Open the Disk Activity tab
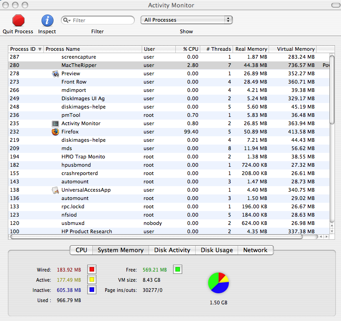Screen dimensions: 341x321 coord(172,250)
